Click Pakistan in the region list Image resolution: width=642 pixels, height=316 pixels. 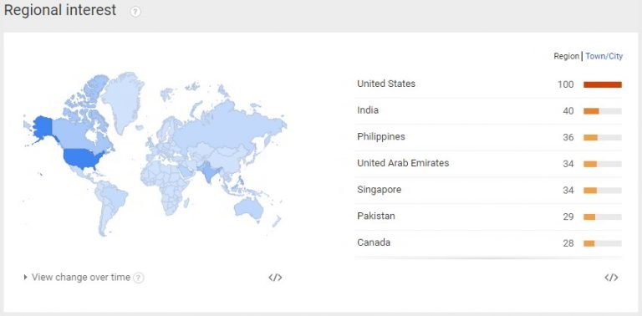(x=488, y=217)
